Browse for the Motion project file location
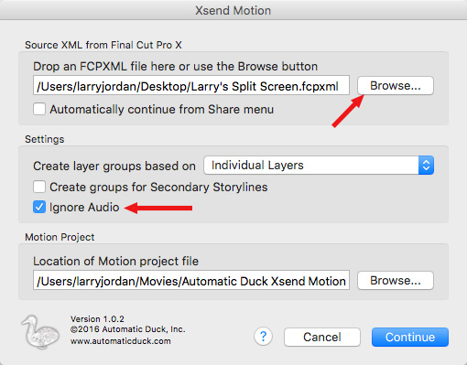 [x=396, y=281]
